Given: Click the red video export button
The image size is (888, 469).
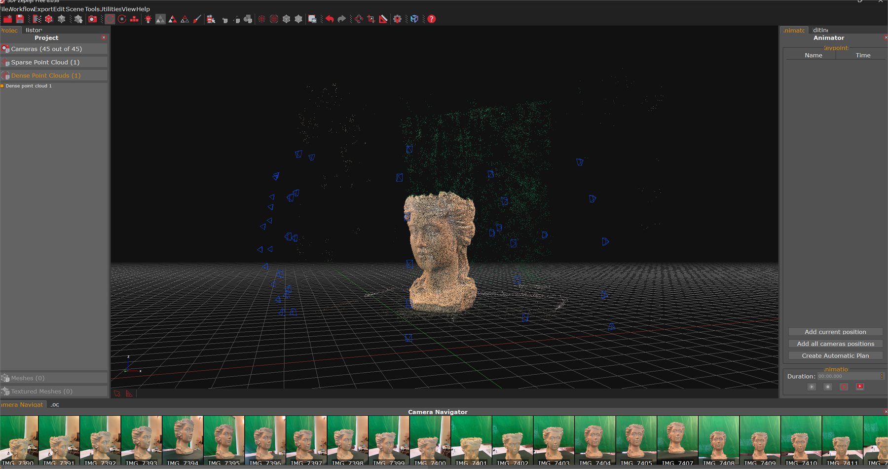Looking at the screenshot, I should pyautogui.click(x=860, y=387).
